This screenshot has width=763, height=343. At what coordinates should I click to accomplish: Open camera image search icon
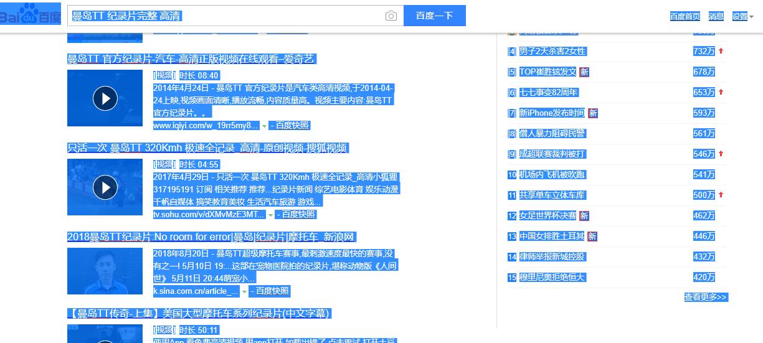click(x=391, y=16)
